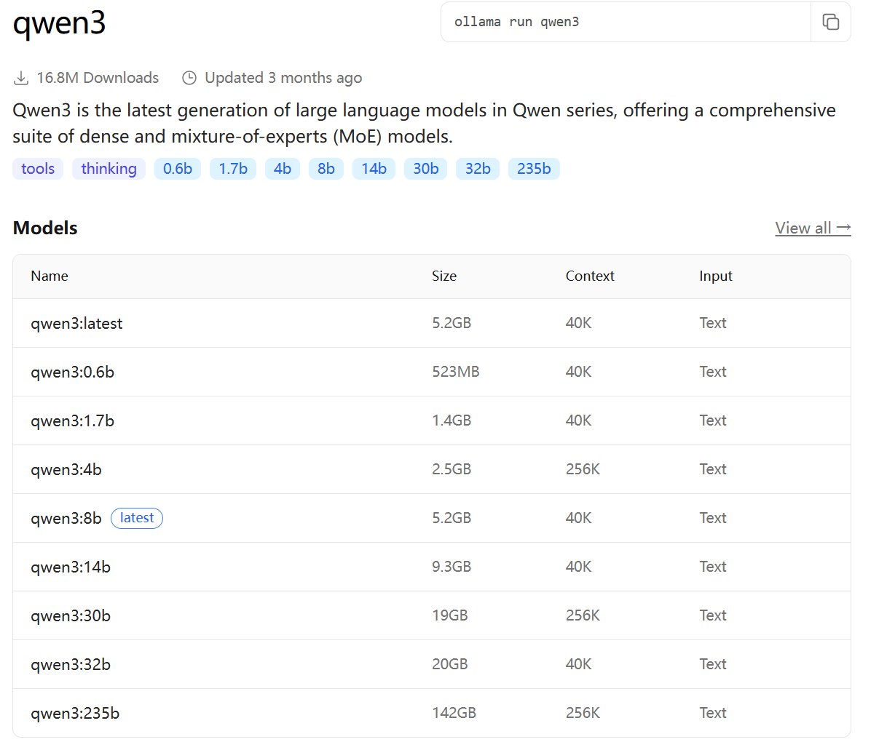The width and height of the screenshot is (879, 742).
Task: Select the 30b size tag
Action: (x=425, y=169)
